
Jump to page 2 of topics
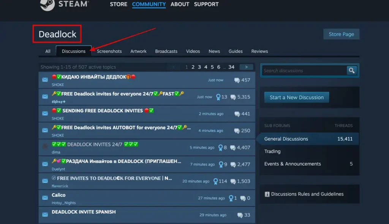tap(193, 67)
